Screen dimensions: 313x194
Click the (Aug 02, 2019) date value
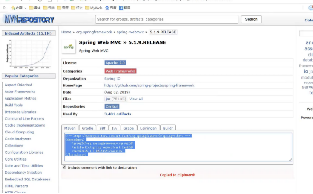117,92
